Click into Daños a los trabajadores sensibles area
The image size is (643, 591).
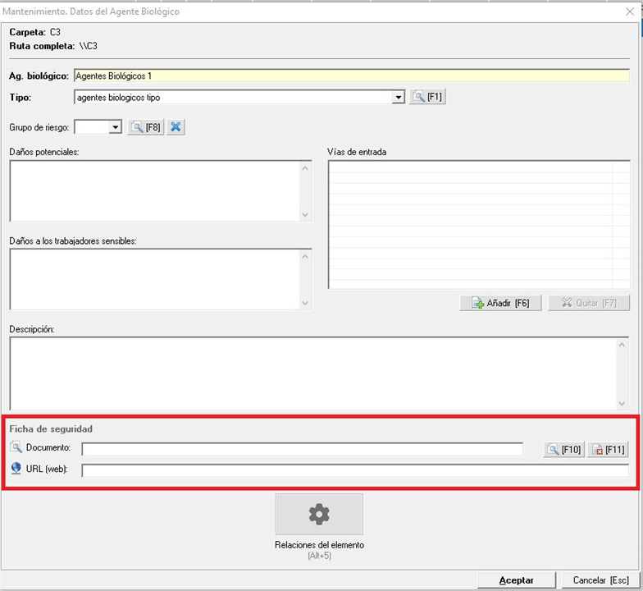(155, 279)
